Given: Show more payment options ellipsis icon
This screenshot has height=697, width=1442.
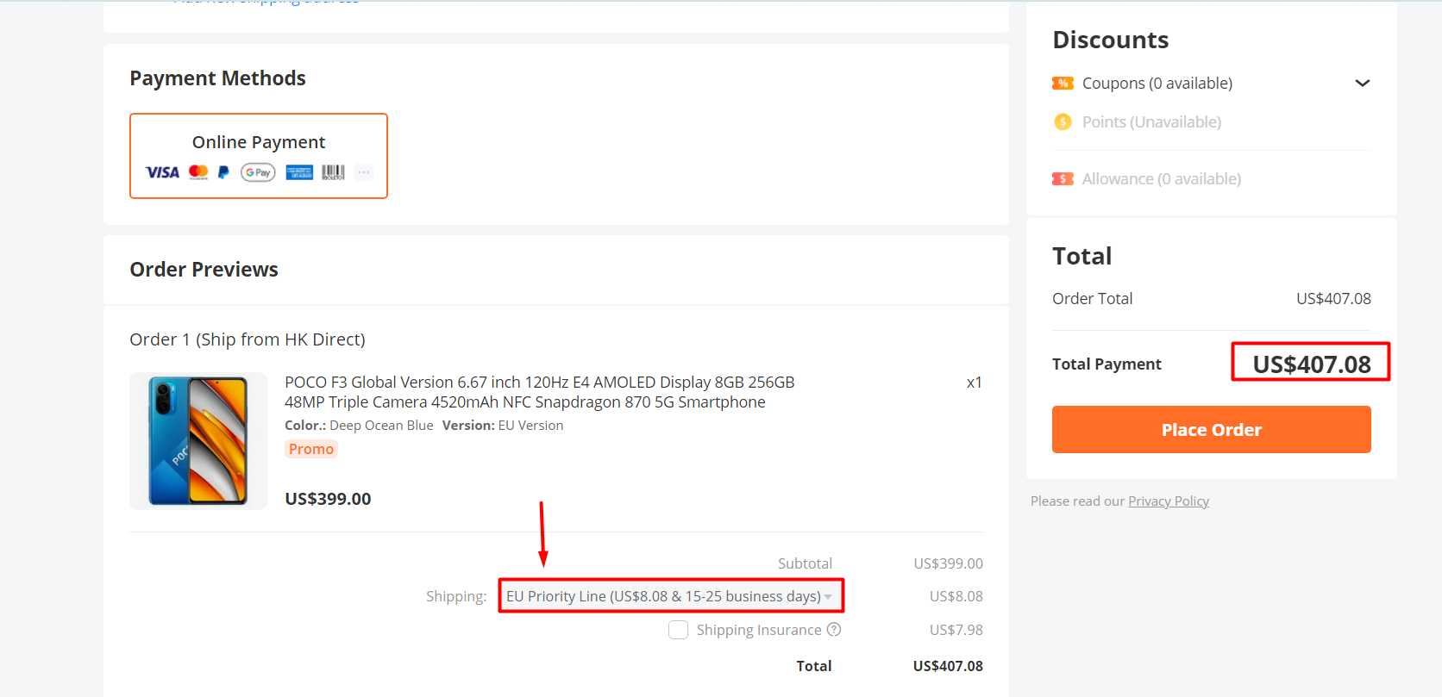Looking at the screenshot, I should [364, 172].
